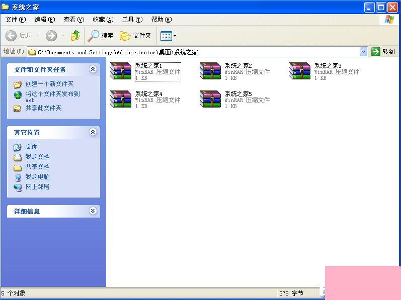Click the Forward arrow button
Viewport: 401px width, 300px height.
tap(51, 36)
